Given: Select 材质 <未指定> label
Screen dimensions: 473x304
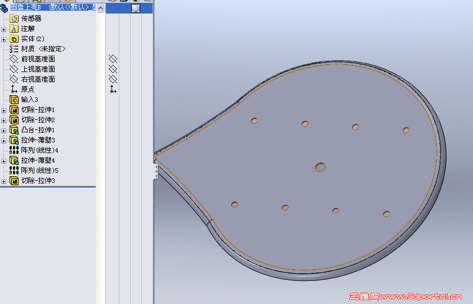Looking at the screenshot, I should (x=43, y=49).
